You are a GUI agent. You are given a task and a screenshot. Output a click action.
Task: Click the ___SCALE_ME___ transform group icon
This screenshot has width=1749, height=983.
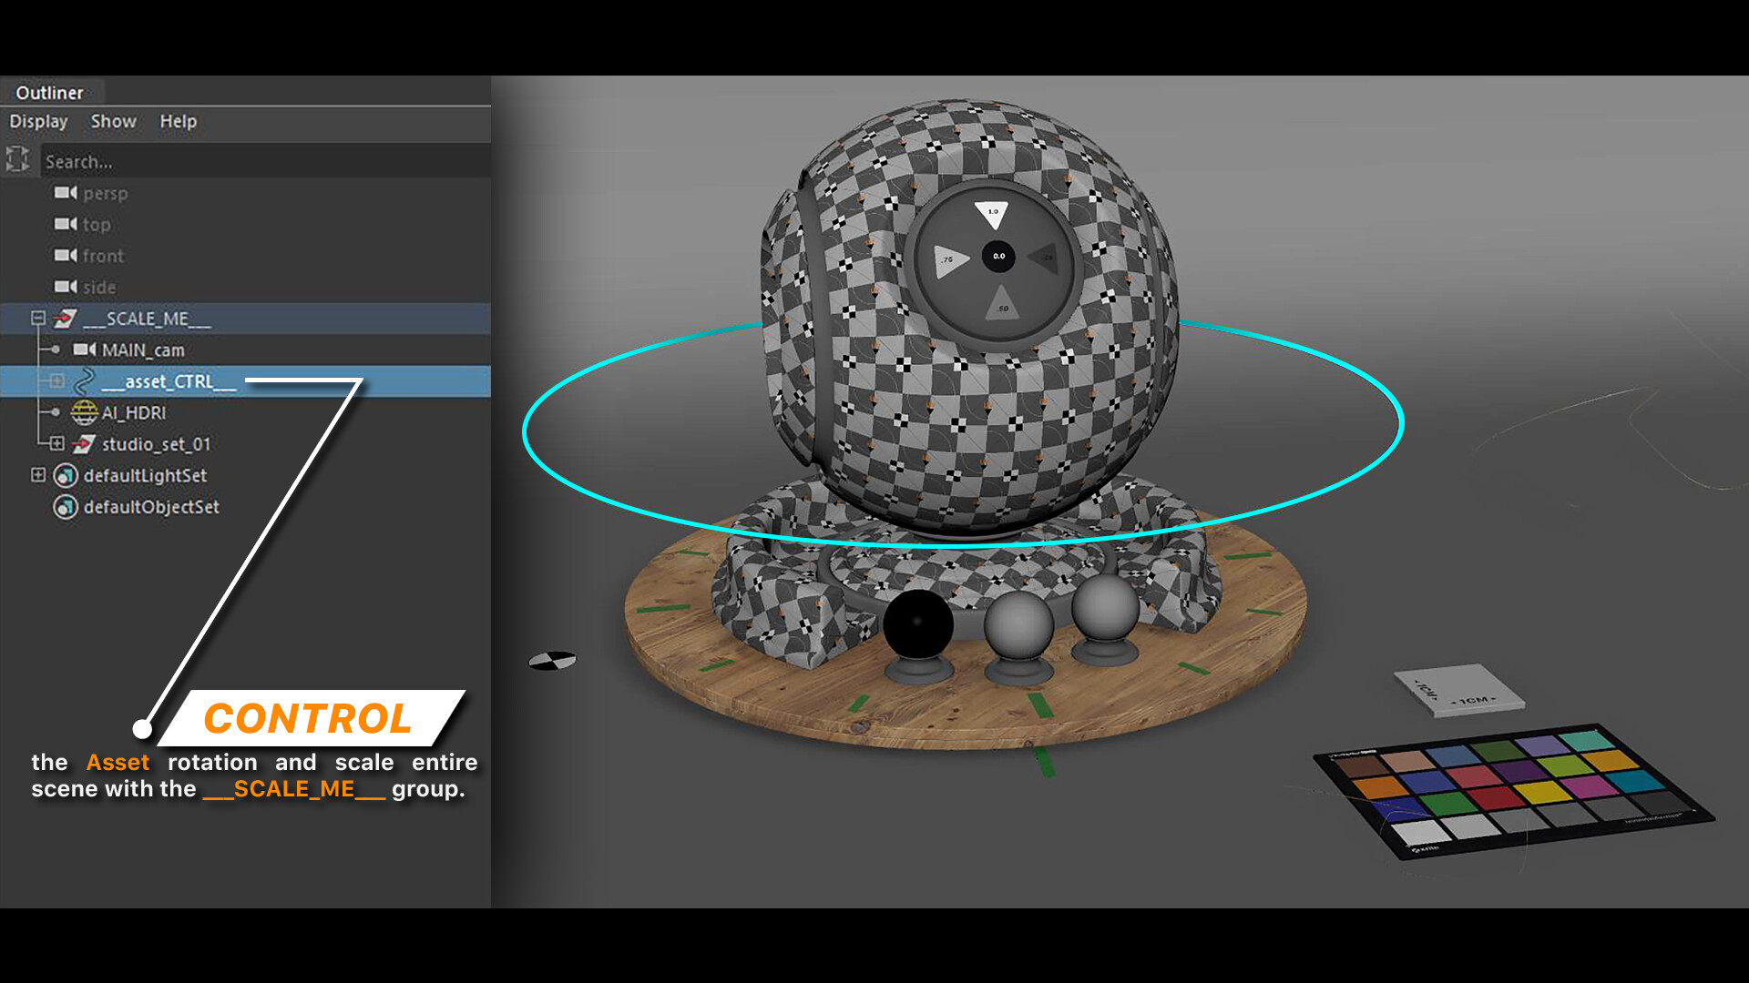point(62,319)
